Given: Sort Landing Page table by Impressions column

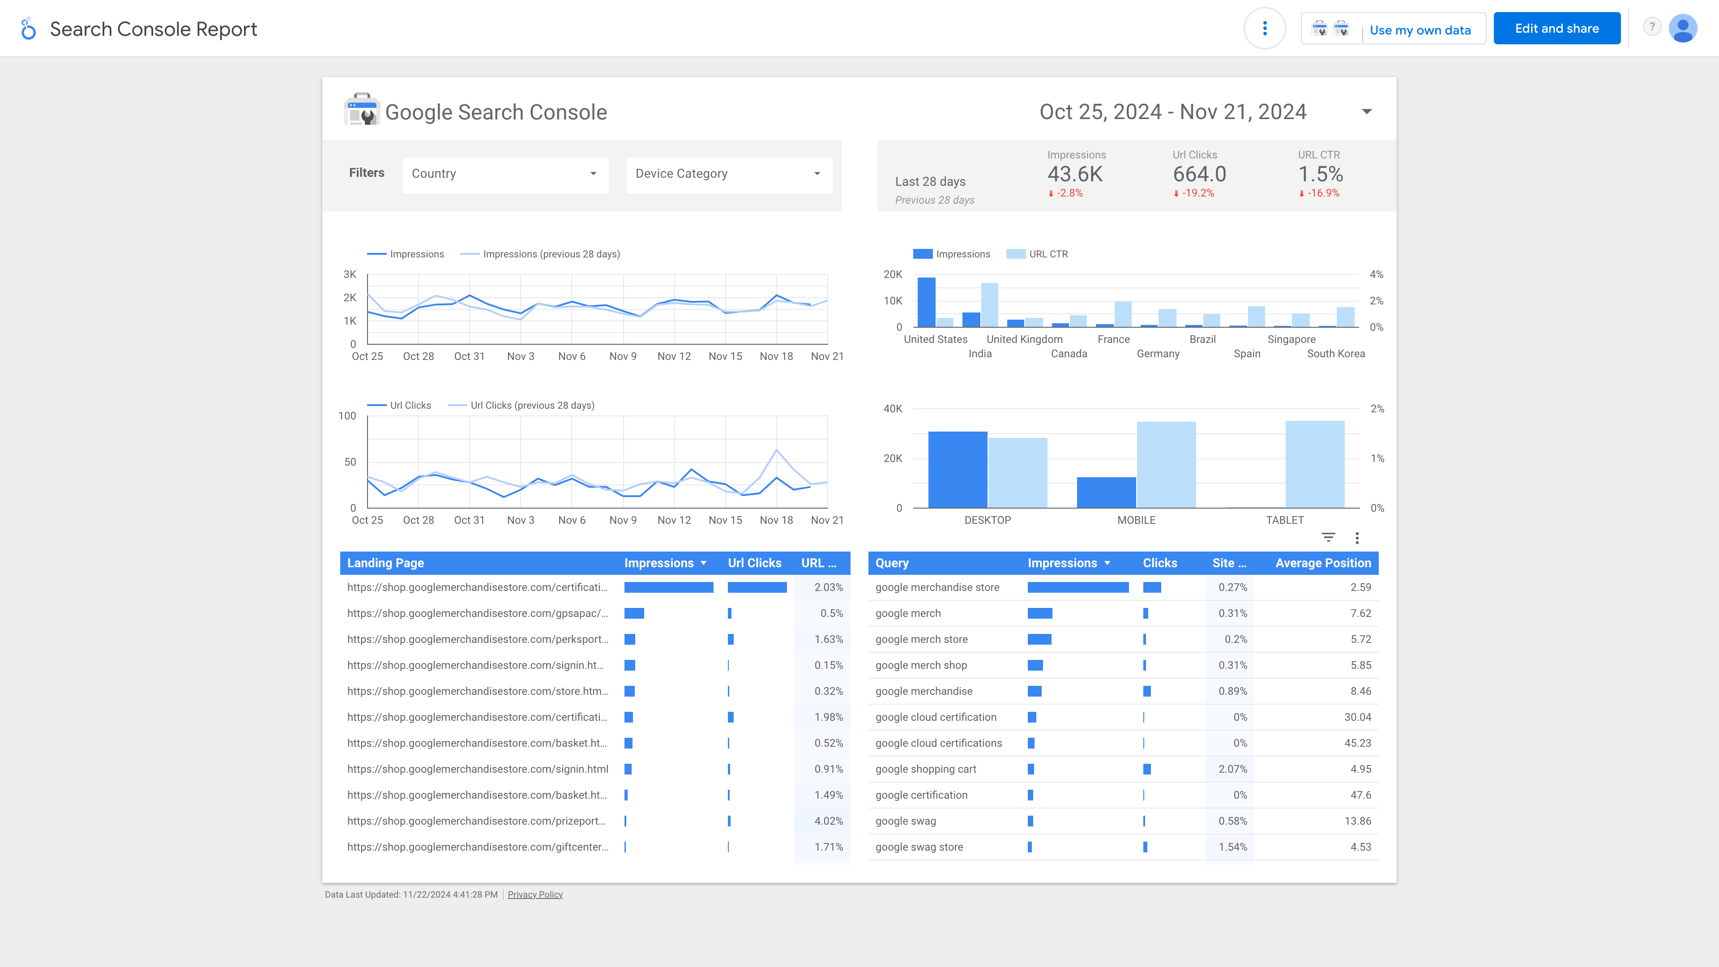Looking at the screenshot, I should click(665, 563).
